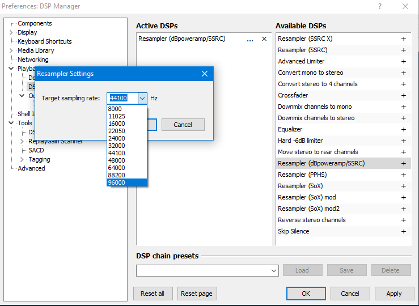
Task: Click the Reset page button
Action: [x=197, y=294]
